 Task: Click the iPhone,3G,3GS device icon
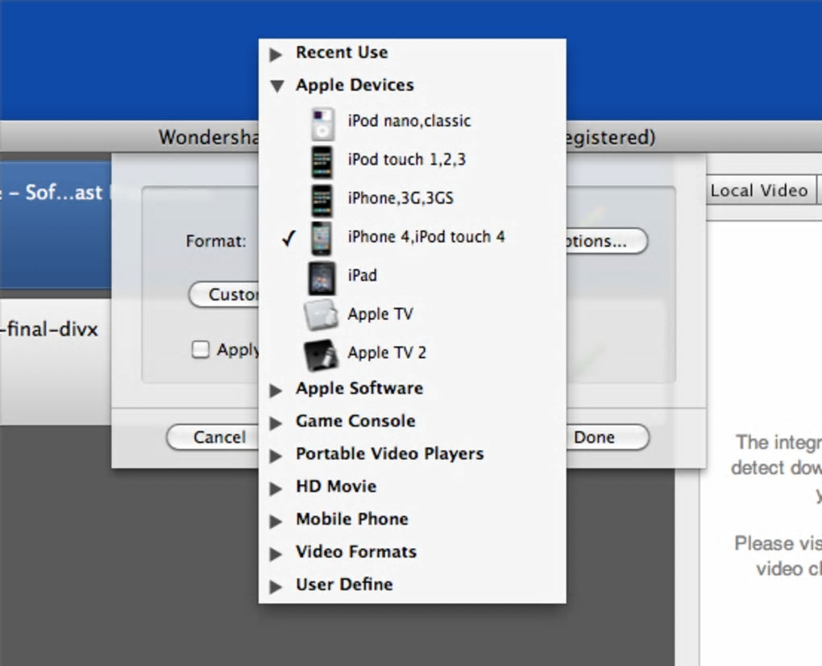[x=322, y=200]
